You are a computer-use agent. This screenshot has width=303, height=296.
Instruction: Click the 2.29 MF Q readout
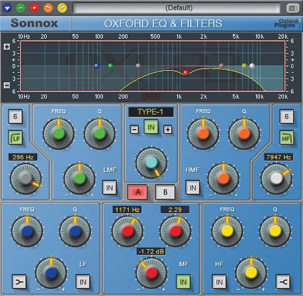coord(175,210)
